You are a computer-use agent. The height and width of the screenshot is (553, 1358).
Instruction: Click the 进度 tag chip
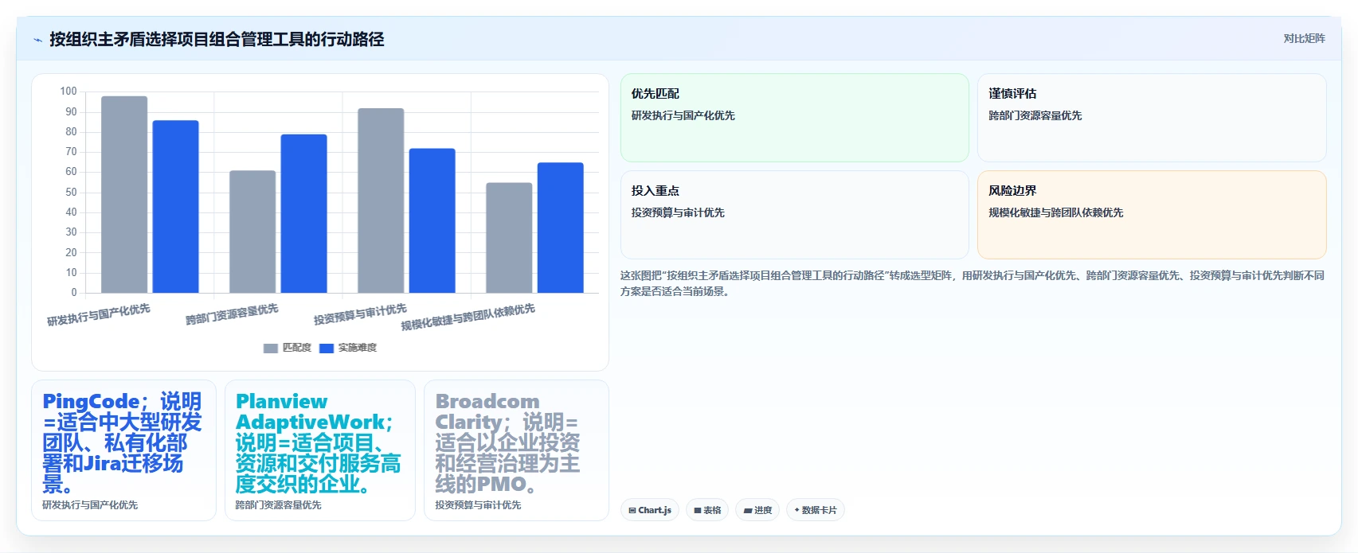(757, 510)
